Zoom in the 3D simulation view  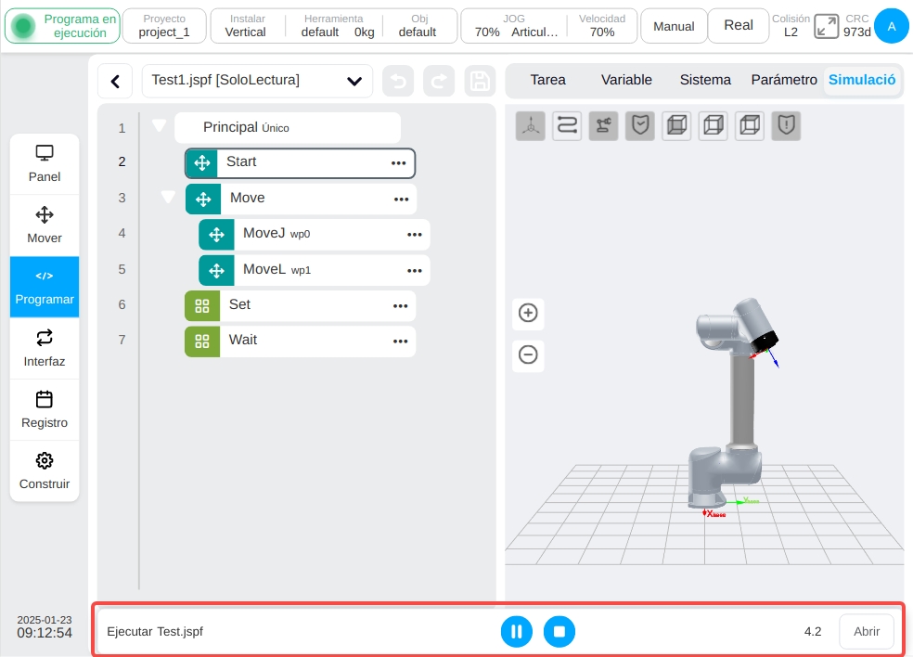pyautogui.click(x=528, y=313)
